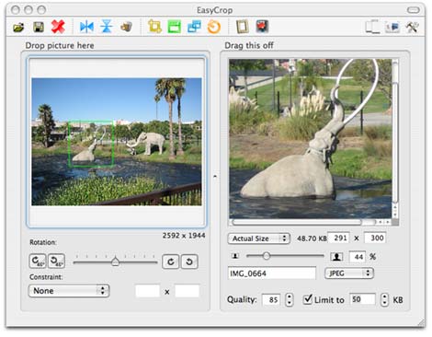This screenshot has height=337, width=432.
Task: Expand the Actual Size dropdown
Action: tap(258, 238)
